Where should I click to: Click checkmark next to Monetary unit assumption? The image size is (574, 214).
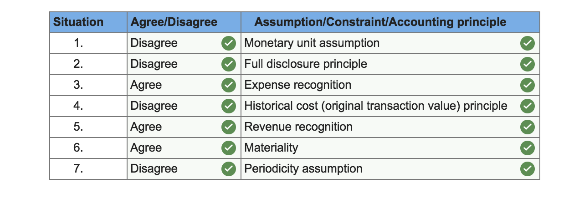[x=527, y=43]
